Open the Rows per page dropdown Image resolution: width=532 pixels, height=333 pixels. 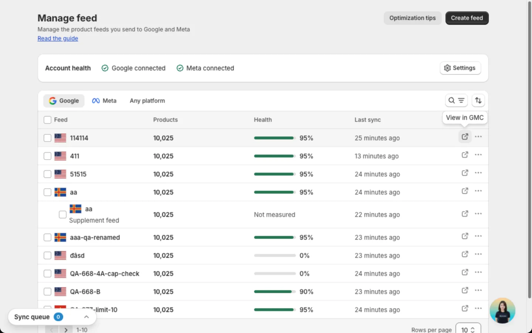point(468,329)
